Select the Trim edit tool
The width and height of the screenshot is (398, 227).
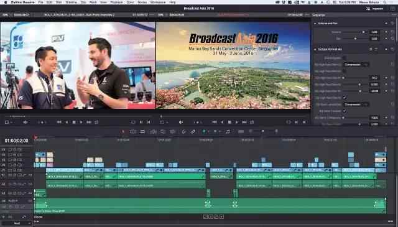[132, 131]
